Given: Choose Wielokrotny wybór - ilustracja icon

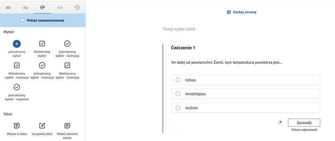Looking at the screenshot, I should 17,65.
